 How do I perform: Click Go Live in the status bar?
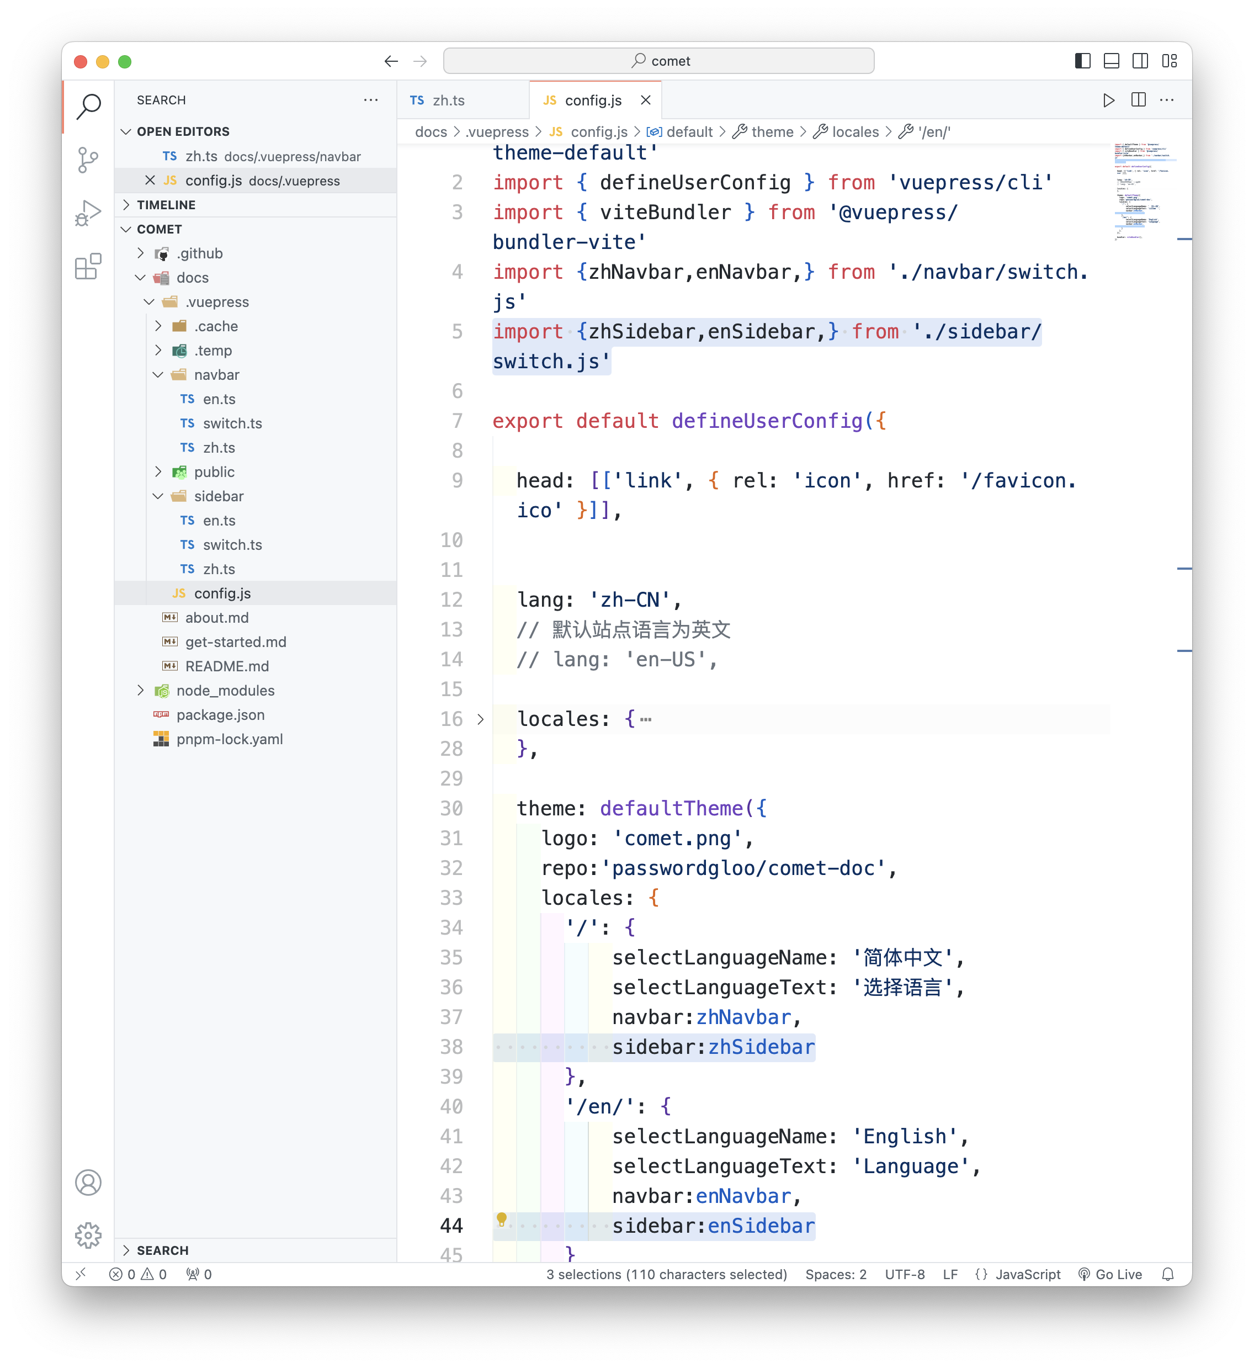pos(1111,1274)
